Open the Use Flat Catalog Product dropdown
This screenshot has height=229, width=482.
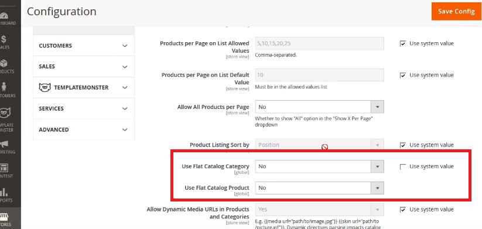pos(319,188)
